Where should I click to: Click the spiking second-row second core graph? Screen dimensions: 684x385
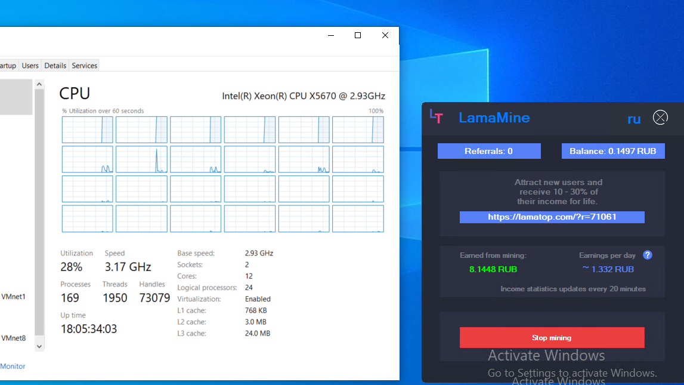click(x=141, y=159)
